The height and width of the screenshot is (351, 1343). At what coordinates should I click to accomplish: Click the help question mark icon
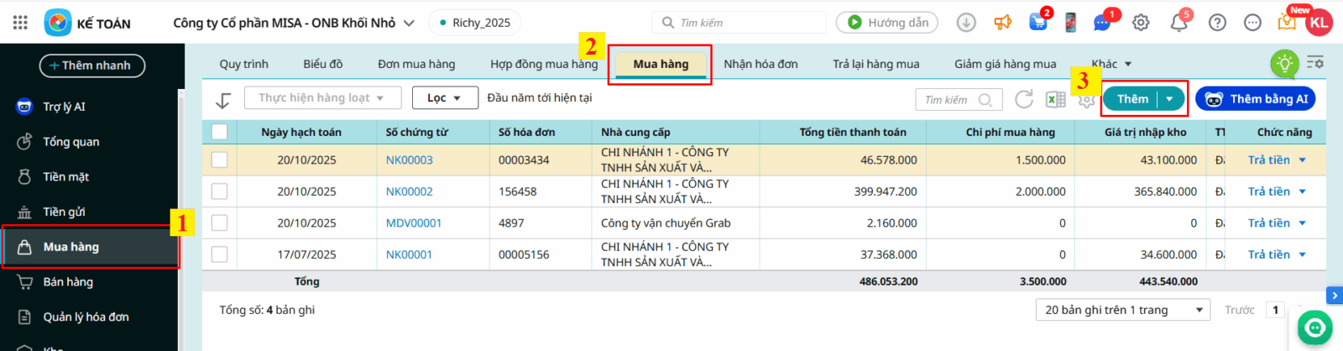point(1217,23)
